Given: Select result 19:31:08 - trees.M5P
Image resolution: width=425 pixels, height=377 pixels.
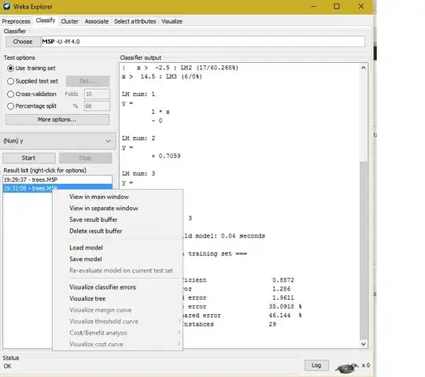Looking at the screenshot, I should (x=57, y=188).
